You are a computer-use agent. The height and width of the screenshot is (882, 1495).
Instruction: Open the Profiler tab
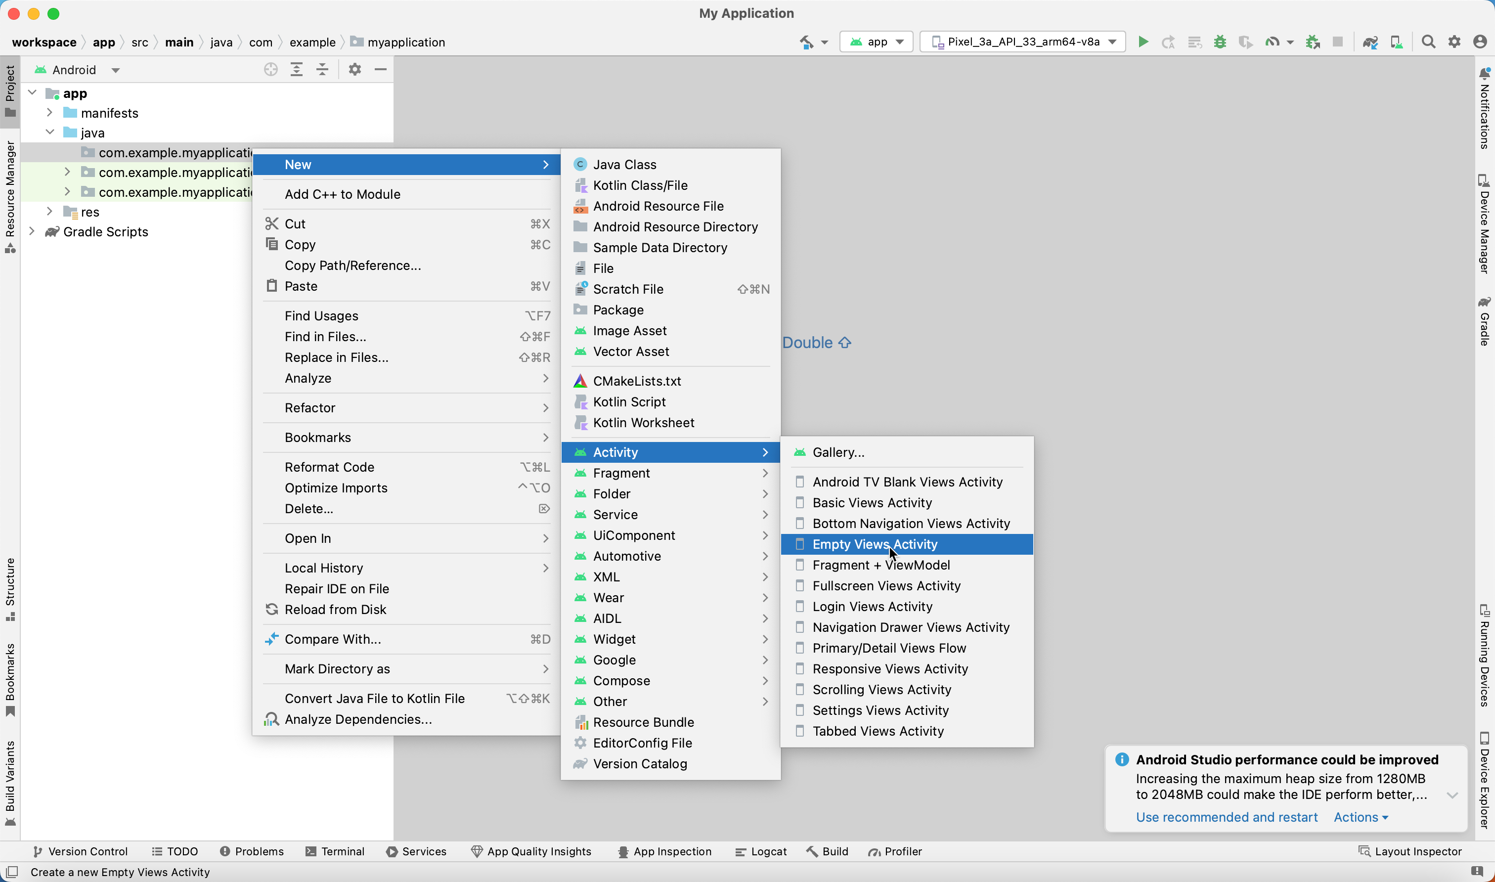pos(895,852)
